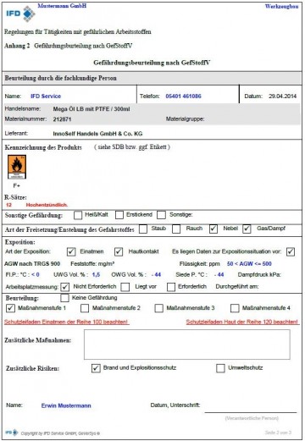The image size is (305, 441).
Task: Click the Fl.P. value < 0
Action: (36, 274)
